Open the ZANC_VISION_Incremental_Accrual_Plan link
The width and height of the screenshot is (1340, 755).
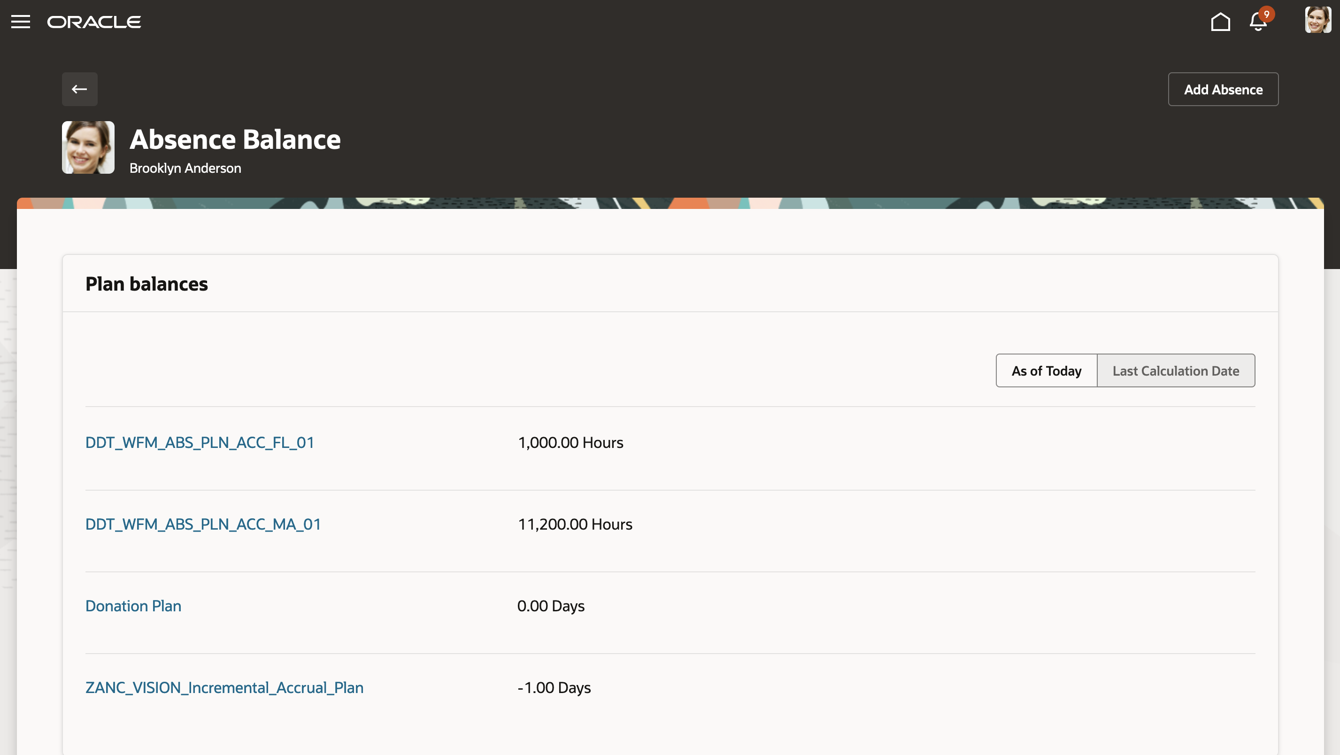[x=224, y=687]
